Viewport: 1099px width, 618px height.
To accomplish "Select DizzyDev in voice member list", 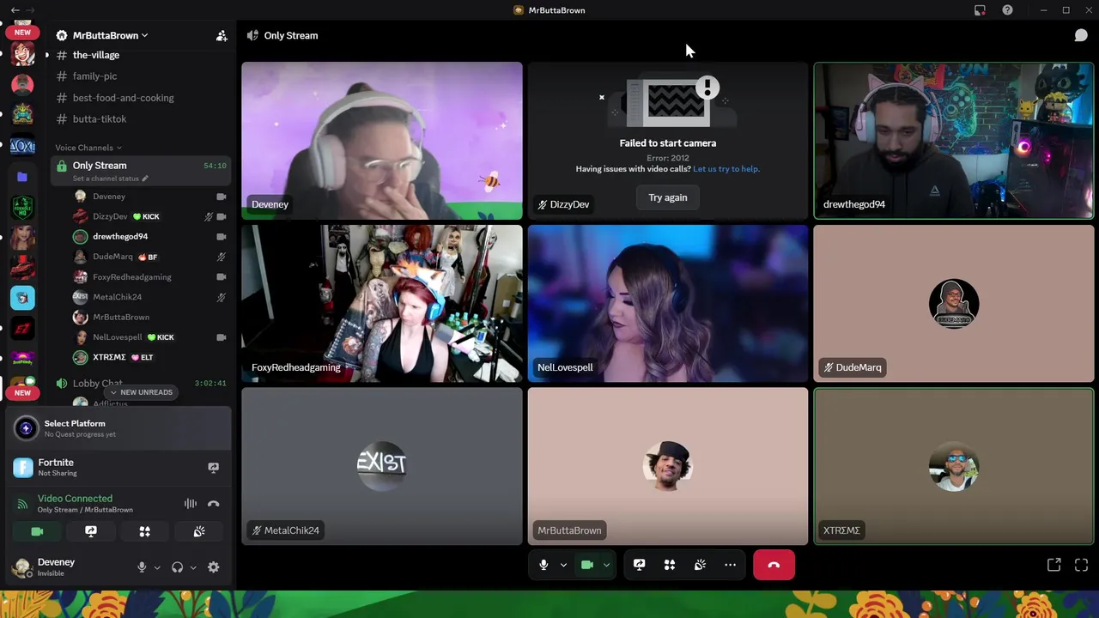I will click(x=110, y=216).
